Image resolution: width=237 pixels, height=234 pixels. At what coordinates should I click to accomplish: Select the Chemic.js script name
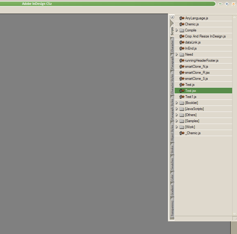(x=192, y=24)
